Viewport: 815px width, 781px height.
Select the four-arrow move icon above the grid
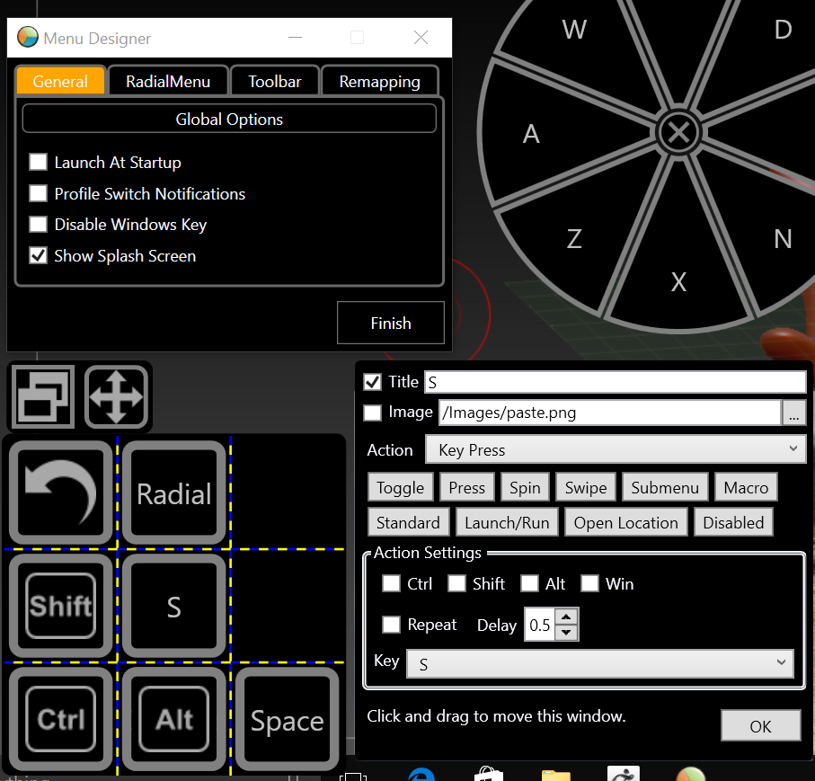pos(117,396)
